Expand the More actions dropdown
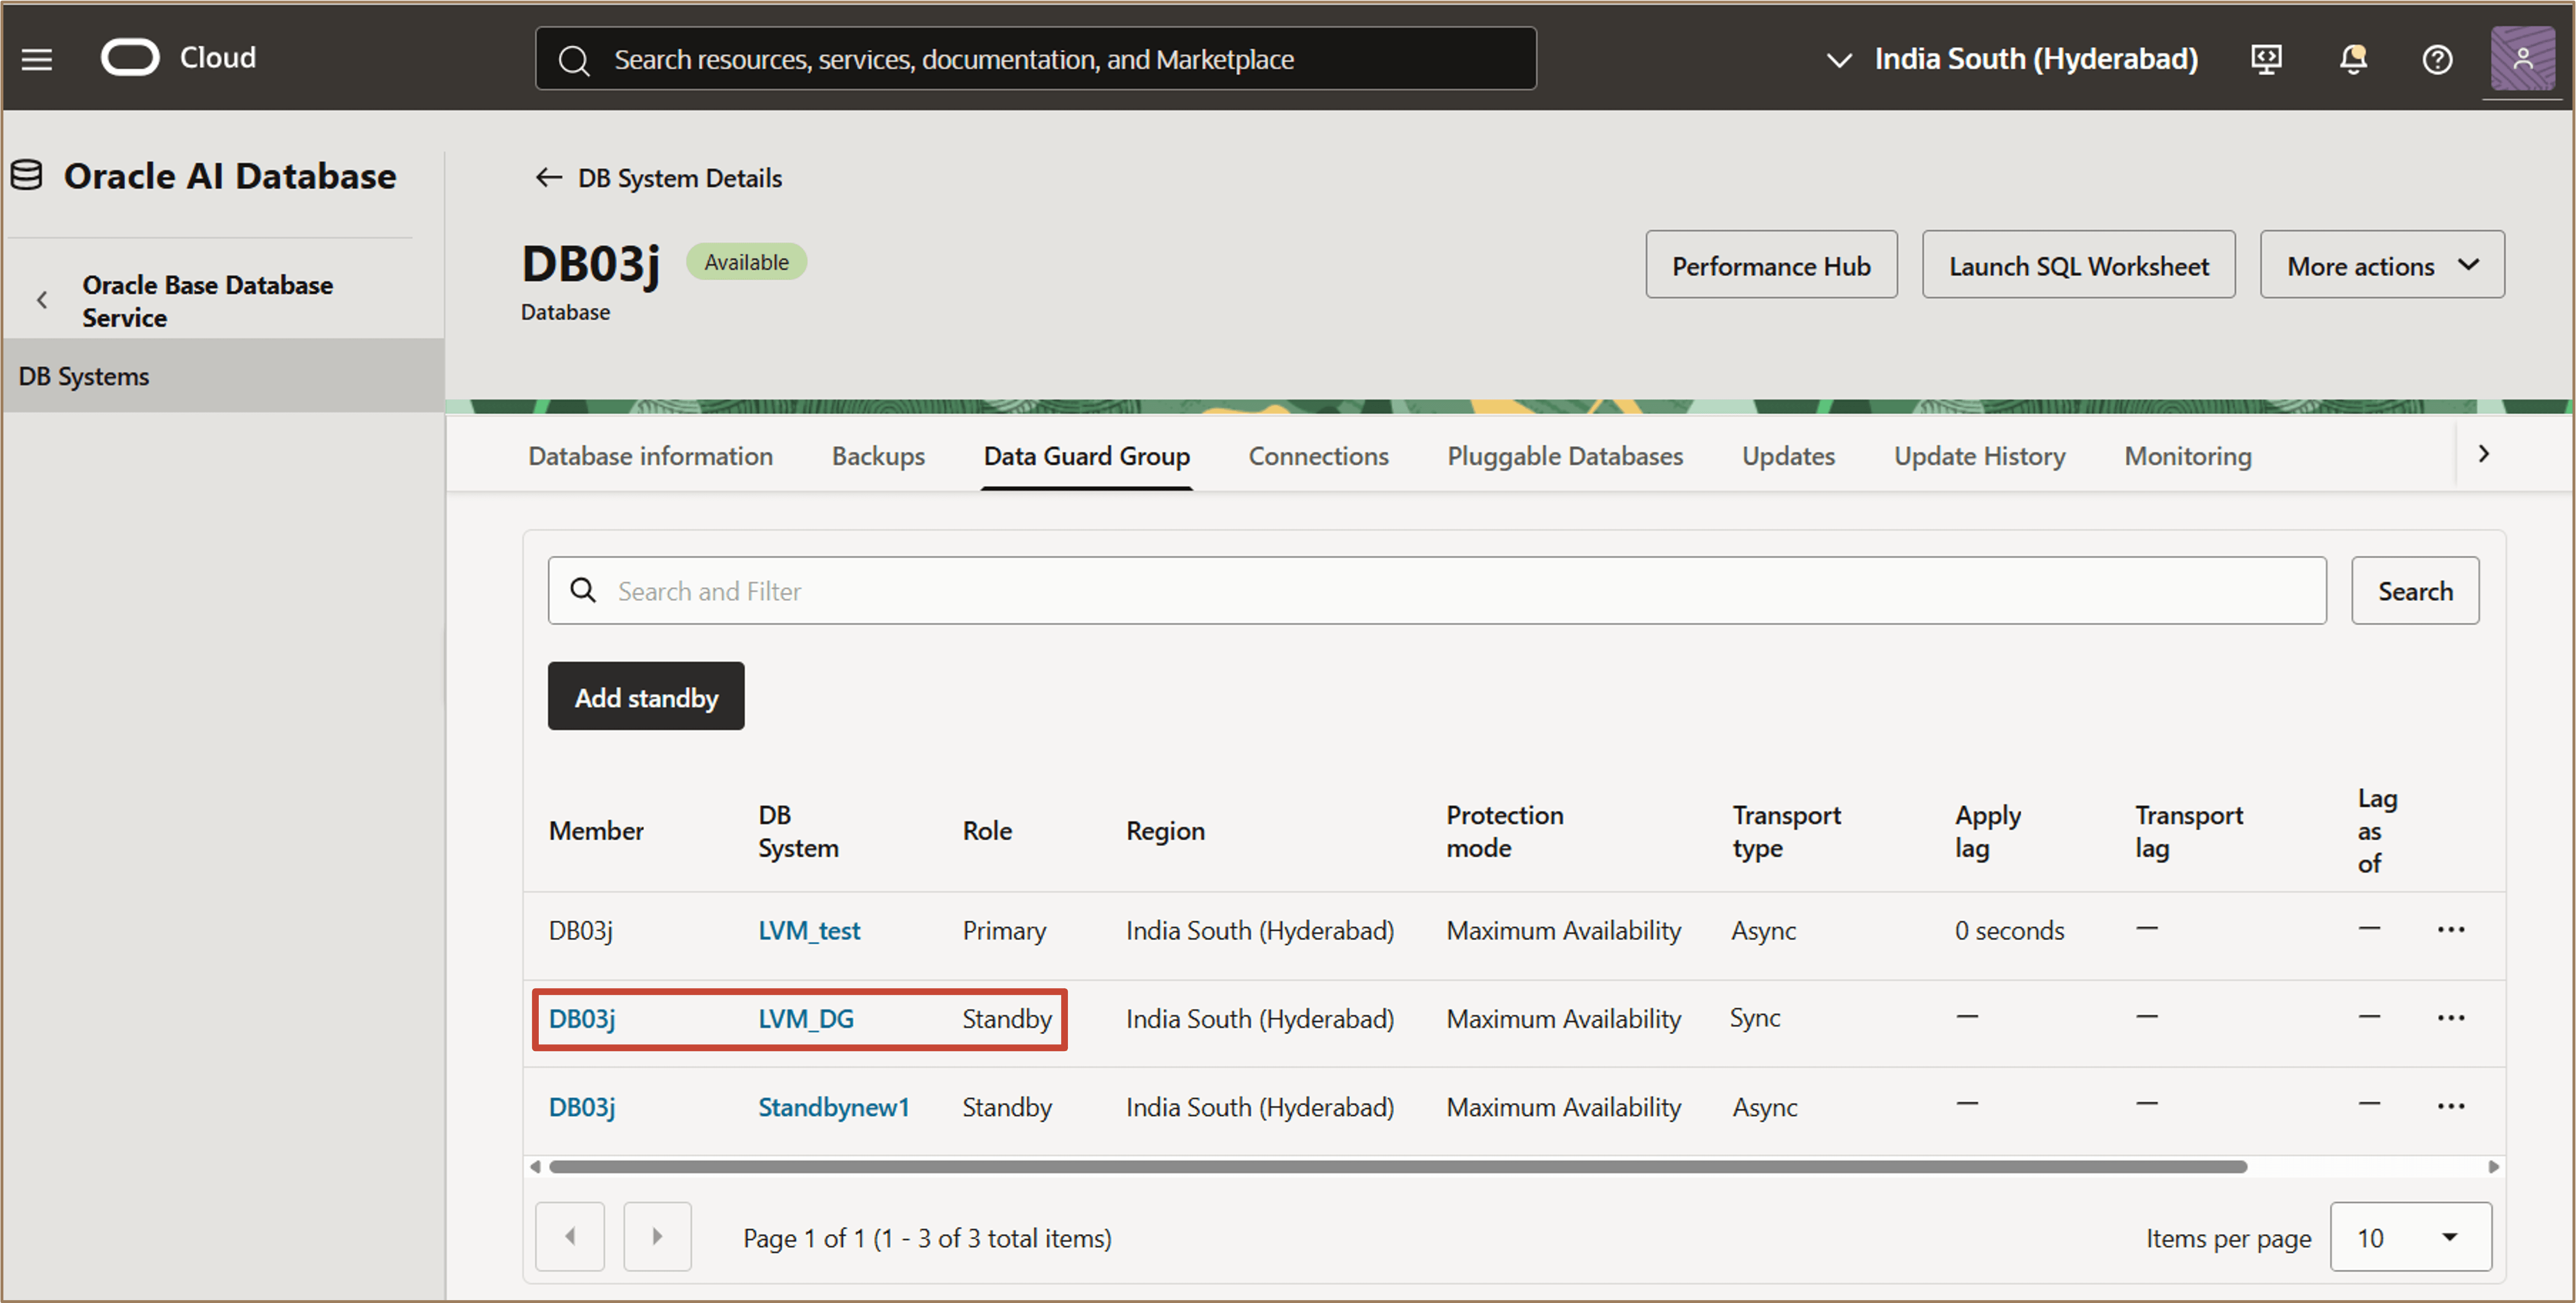Image resolution: width=2576 pixels, height=1303 pixels. pyautogui.click(x=2381, y=266)
